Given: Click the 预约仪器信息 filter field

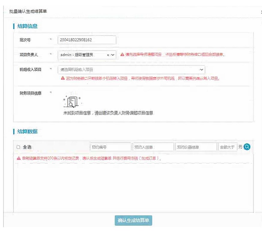Looking at the screenshot, I should pos(196,147).
